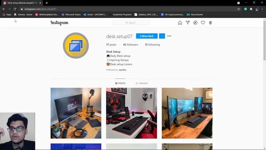Open the desk.setup07 profile picture
The height and width of the screenshot is (150, 266).
(76, 45)
